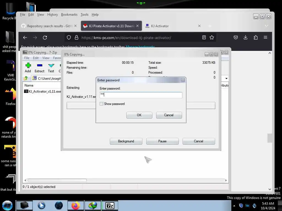Open Firefox extensions icon
Viewport: 282px width, 211px height.
[x=256, y=37]
